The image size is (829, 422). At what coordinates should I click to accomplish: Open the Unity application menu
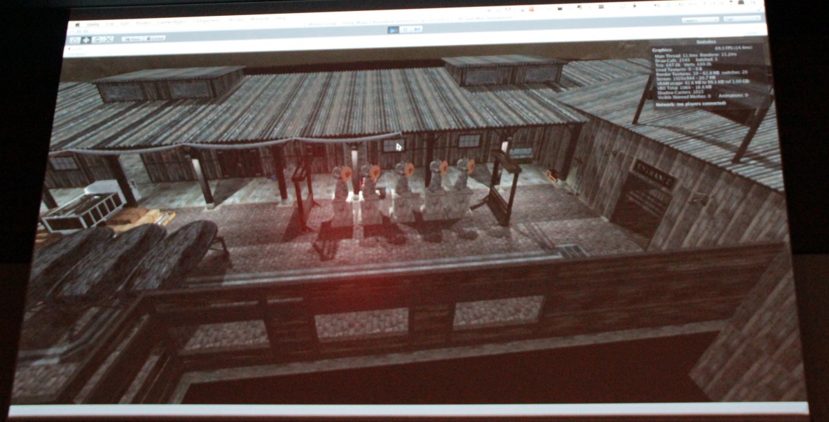93,24
